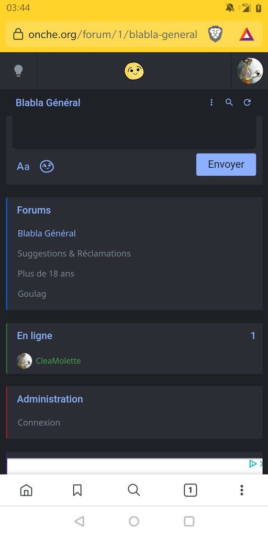
Task: Search the Blabla Général forum
Action: (x=229, y=102)
